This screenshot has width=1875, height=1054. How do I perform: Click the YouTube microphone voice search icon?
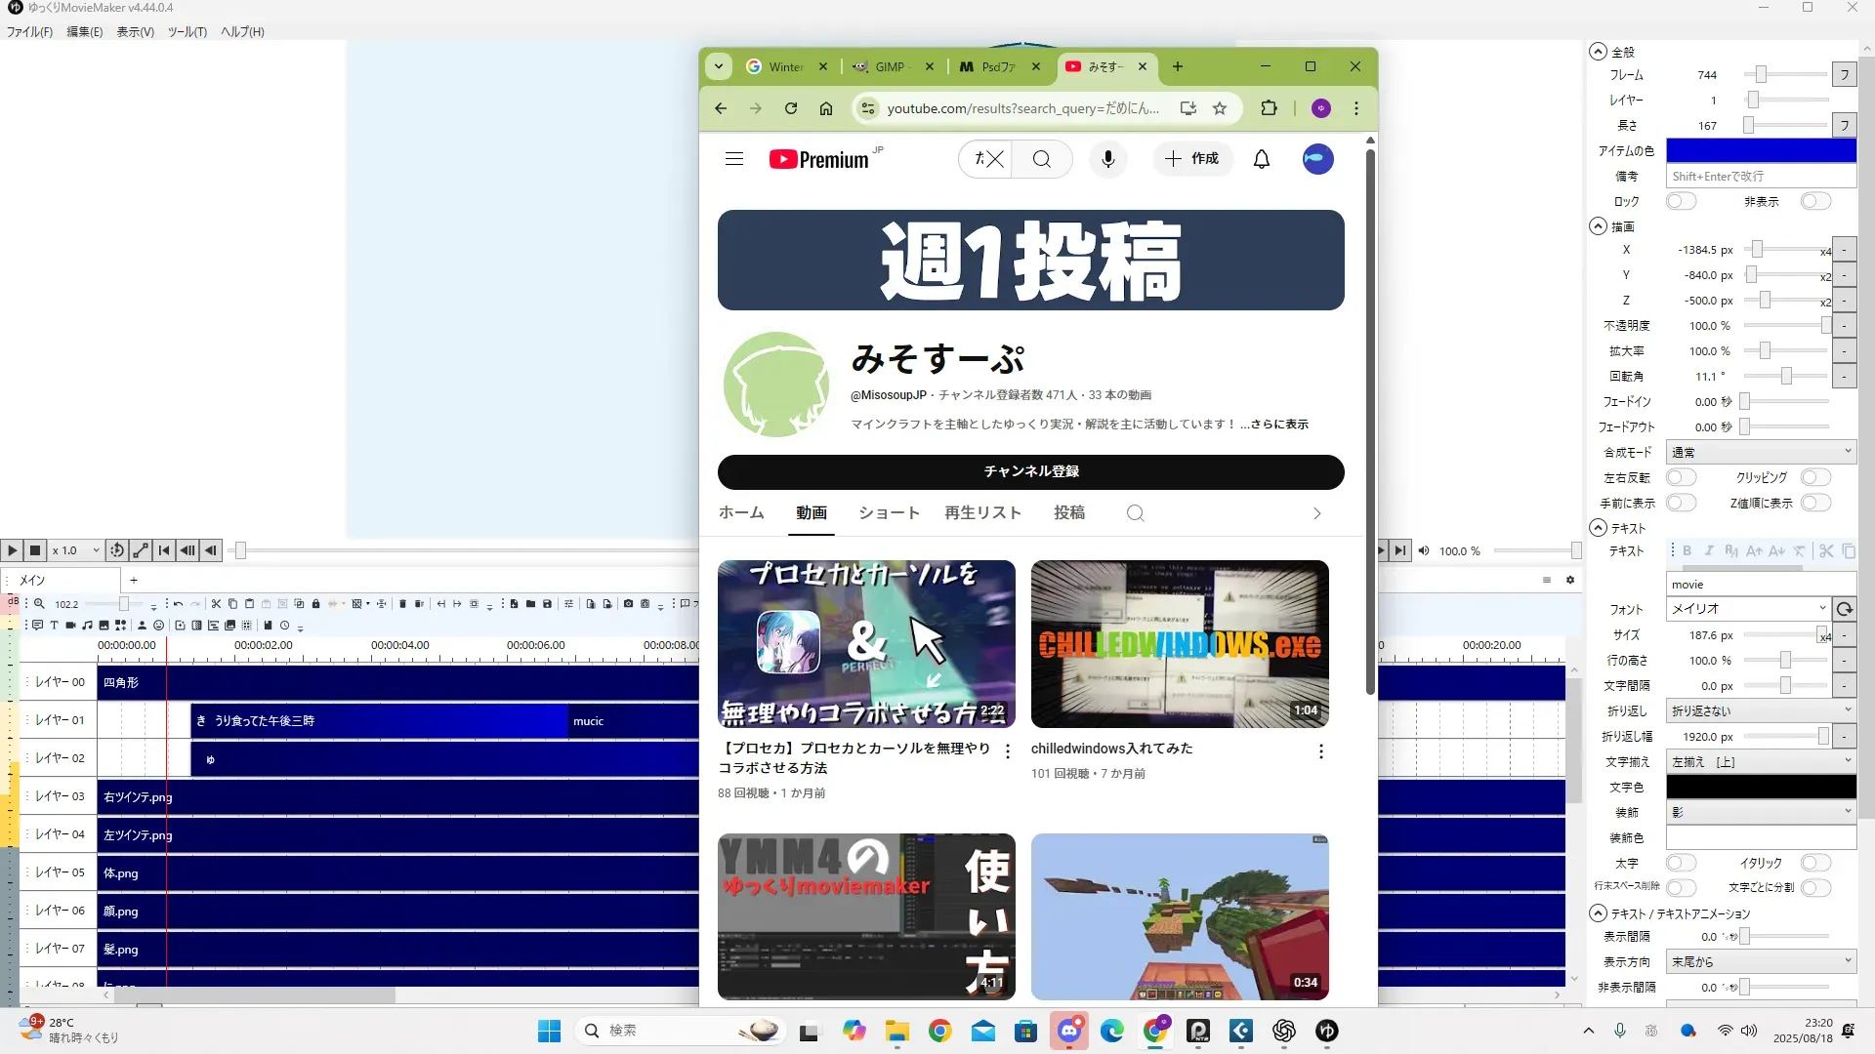1107,159
